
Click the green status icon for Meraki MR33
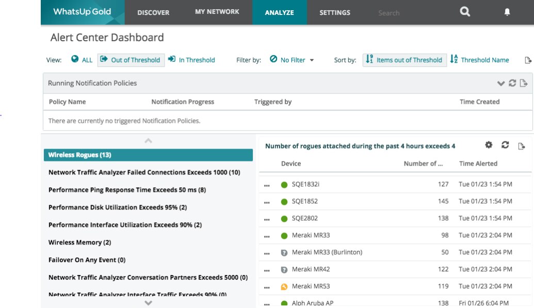[284, 236]
